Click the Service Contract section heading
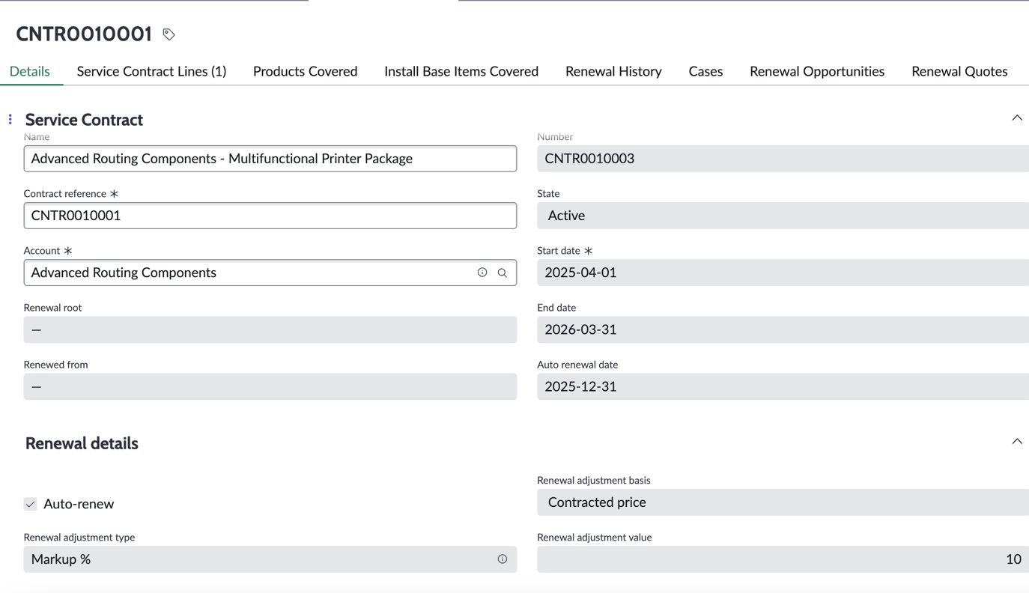1029x593 pixels. (x=84, y=120)
